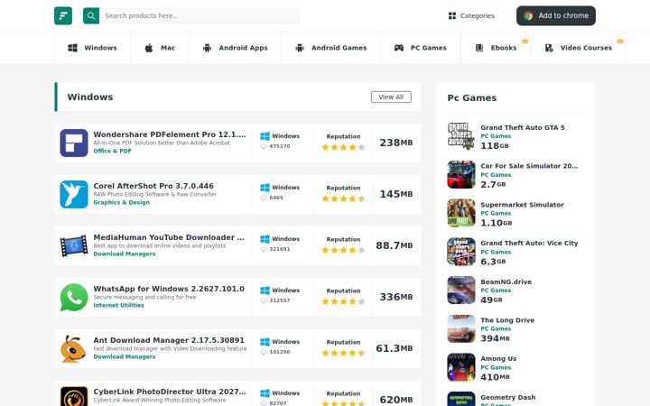
Task: Switch to the Mac category tab
Action: click(160, 48)
